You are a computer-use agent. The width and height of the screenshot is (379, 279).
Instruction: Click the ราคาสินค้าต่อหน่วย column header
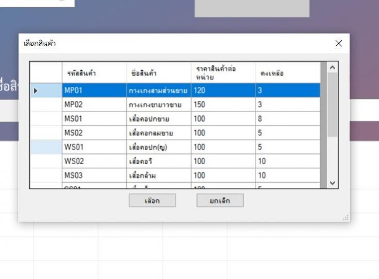(223, 73)
